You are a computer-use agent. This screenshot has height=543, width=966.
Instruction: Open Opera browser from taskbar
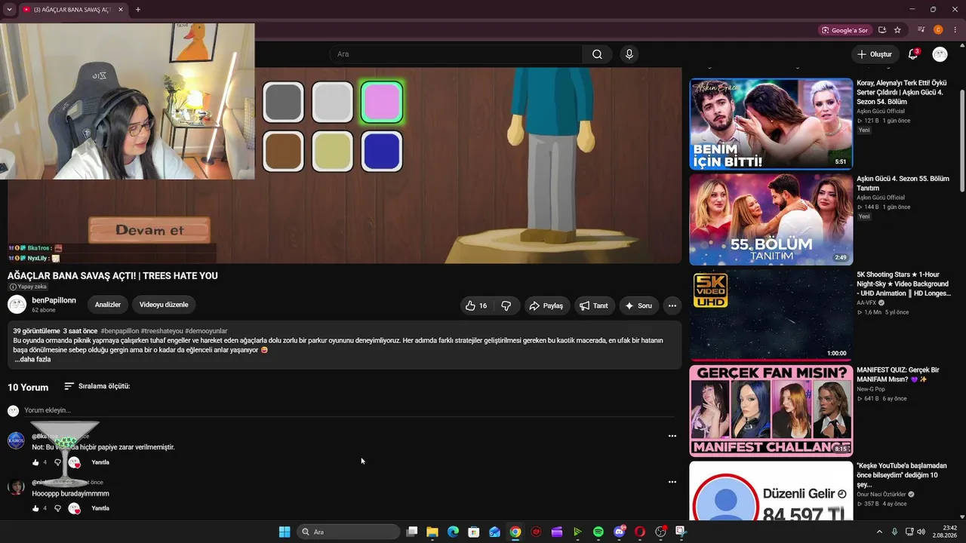point(640,532)
